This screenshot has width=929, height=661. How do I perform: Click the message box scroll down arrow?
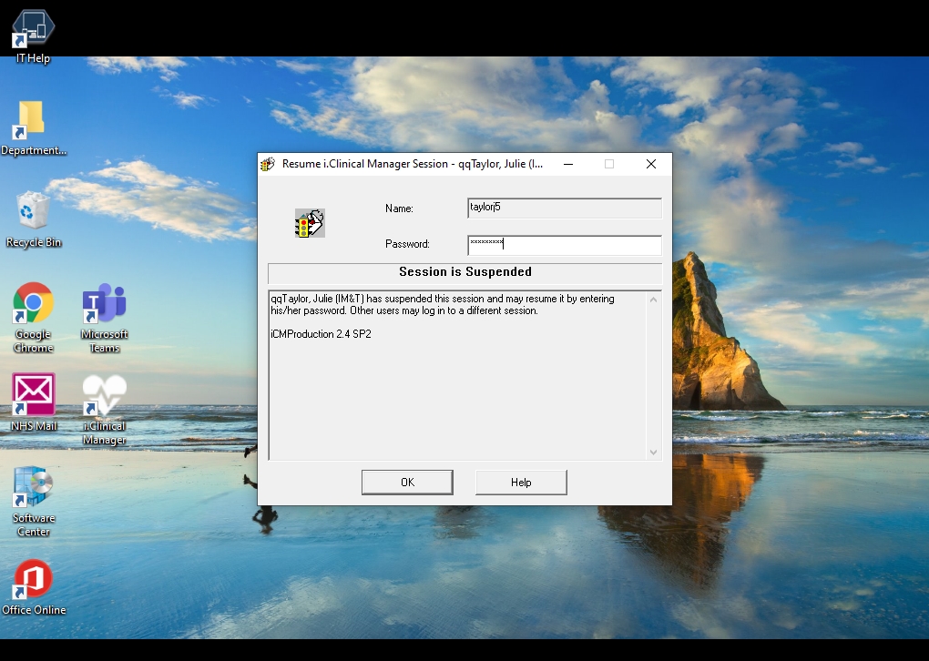coord(654,453)
